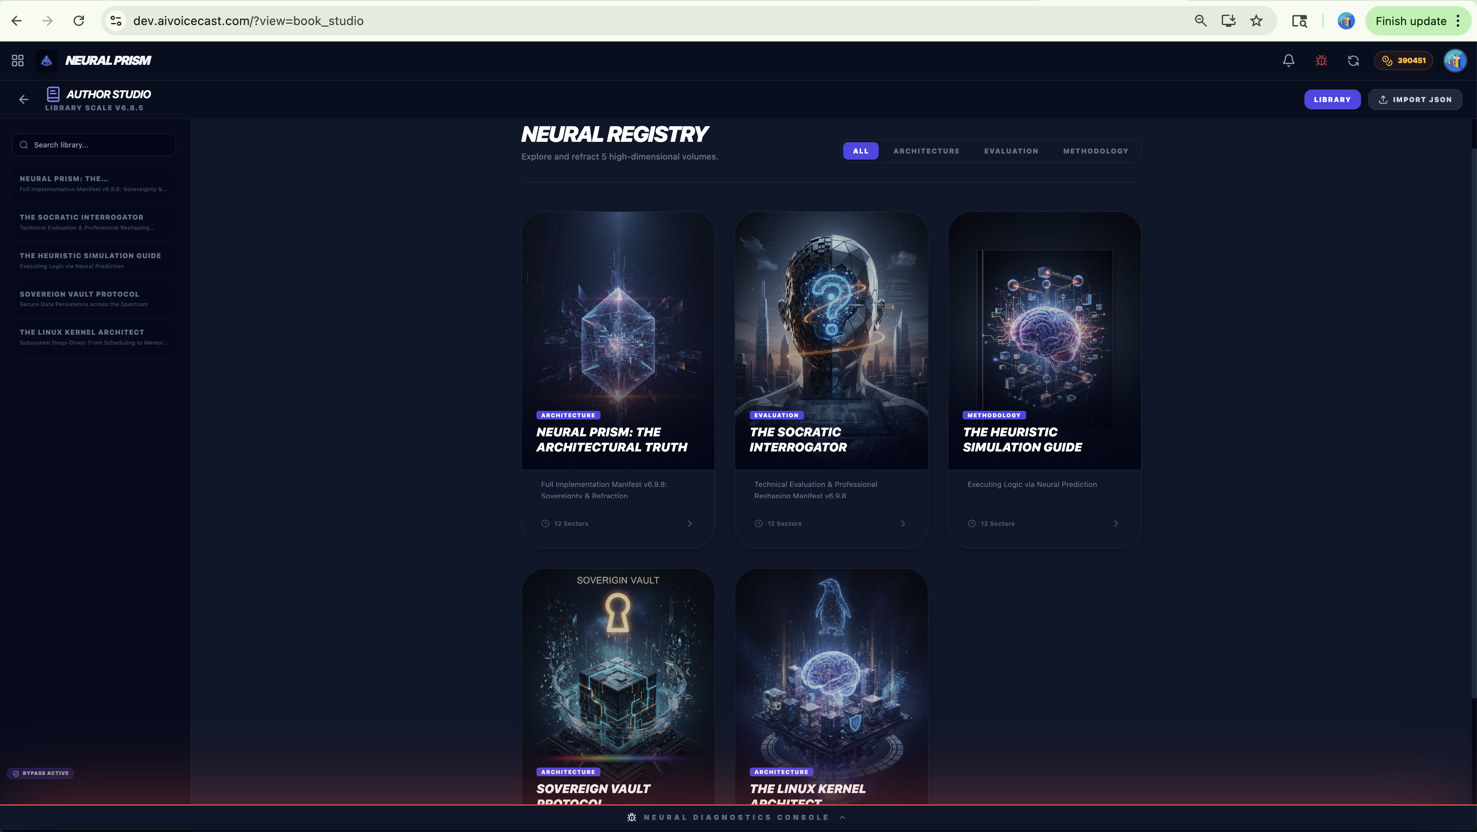Viewport: 1477px width, 832px height.
Task: Click the red bug report icon
Action: coord(1321,60)
